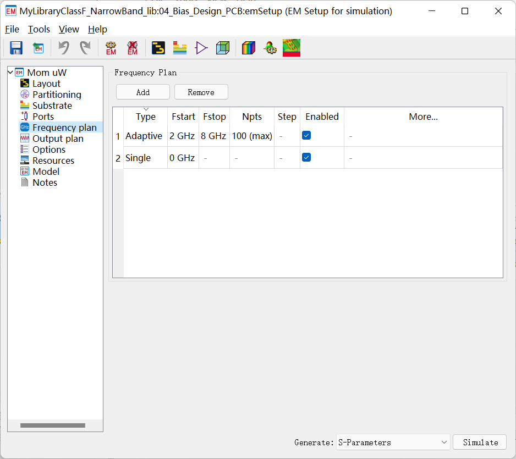Click the Redo arrow icon
The height and width of the screenshot is (459, 516).
85,48
